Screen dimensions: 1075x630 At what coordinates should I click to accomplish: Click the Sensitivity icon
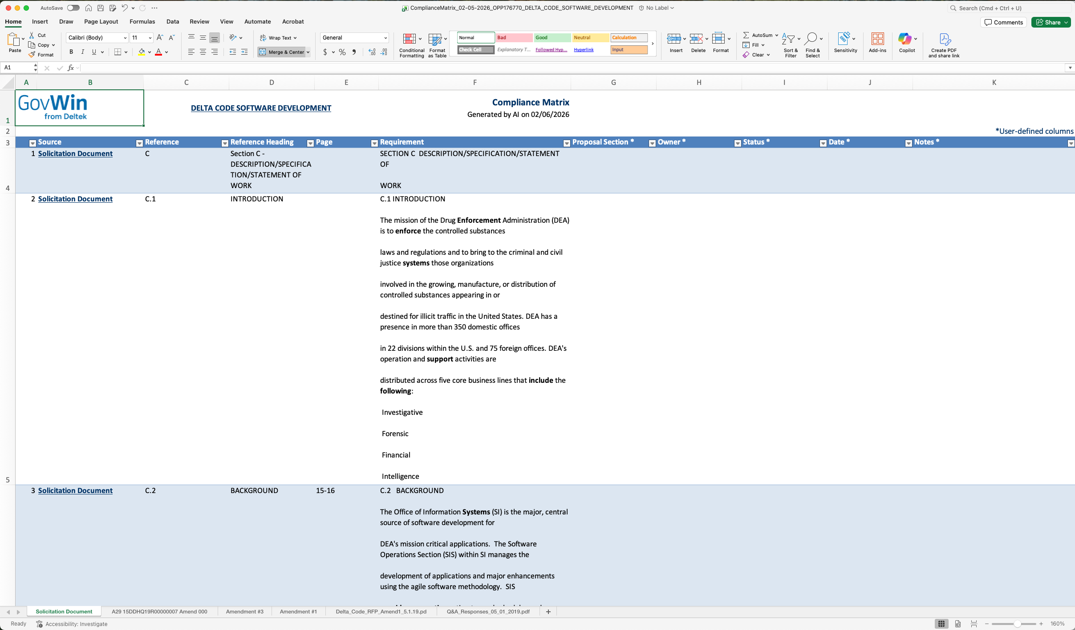point(845,40)
